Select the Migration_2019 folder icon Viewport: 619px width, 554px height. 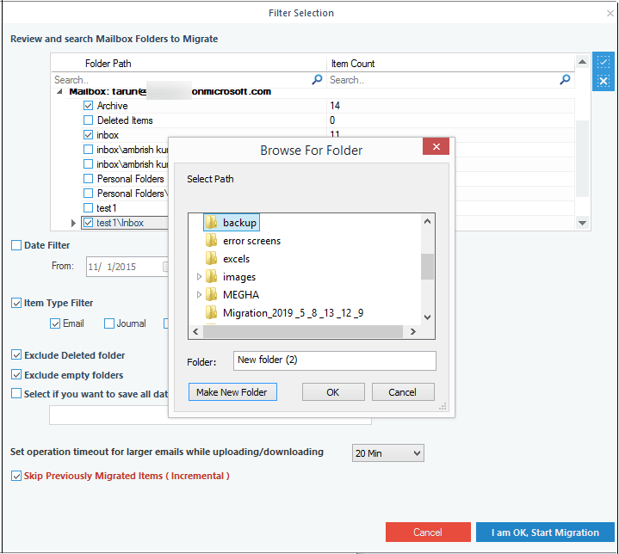point(211,313)
